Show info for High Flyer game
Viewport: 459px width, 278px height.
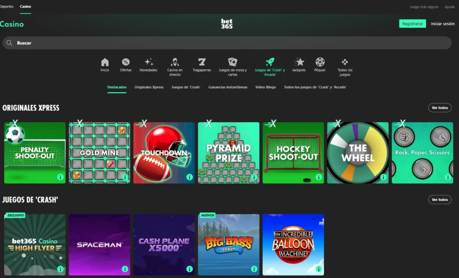pyautogui.click(x=61, y=269)
